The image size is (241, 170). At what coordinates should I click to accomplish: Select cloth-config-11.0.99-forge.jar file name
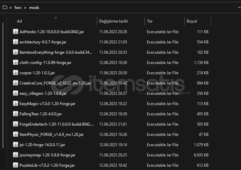point(45,63)
